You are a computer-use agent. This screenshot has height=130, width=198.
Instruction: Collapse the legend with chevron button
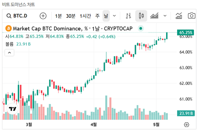pos(10,53)
